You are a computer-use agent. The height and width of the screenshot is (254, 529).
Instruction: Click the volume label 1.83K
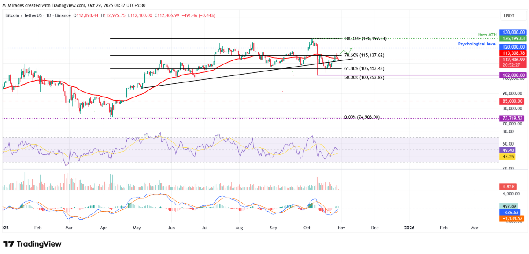coord(508,187)
